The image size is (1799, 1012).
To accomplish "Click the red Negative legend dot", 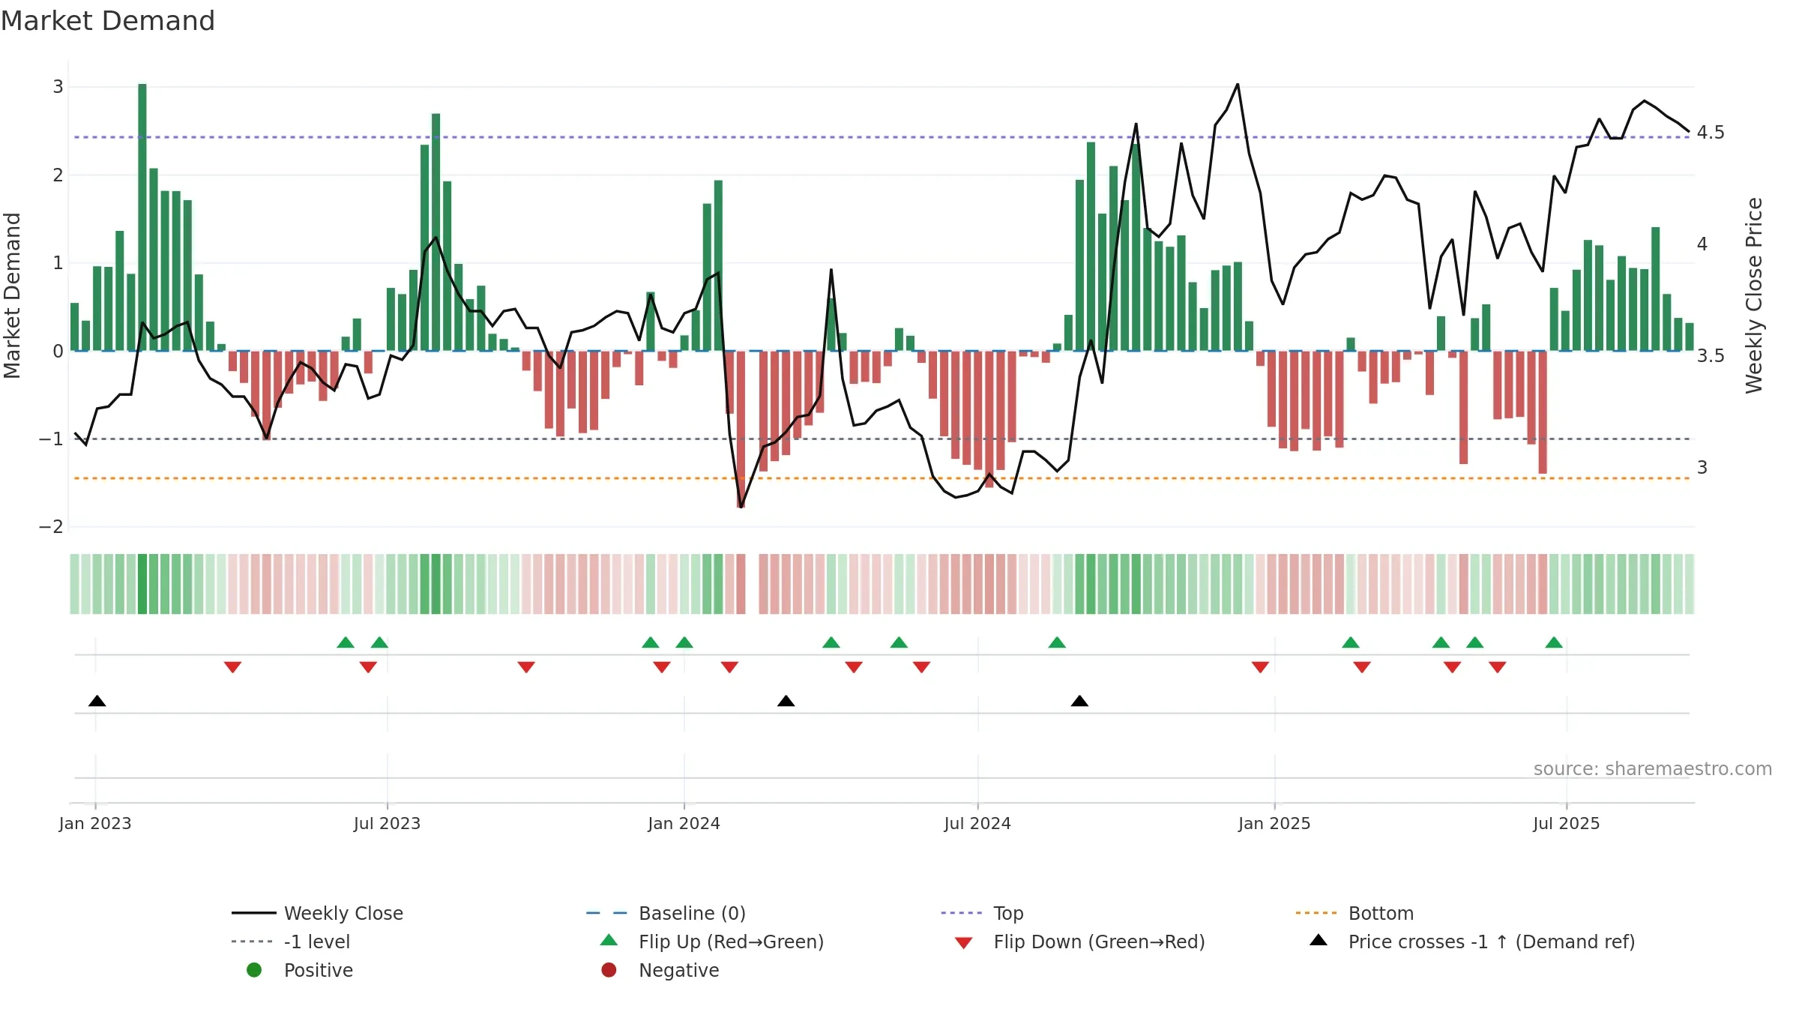I will click(x=609, y=970).
